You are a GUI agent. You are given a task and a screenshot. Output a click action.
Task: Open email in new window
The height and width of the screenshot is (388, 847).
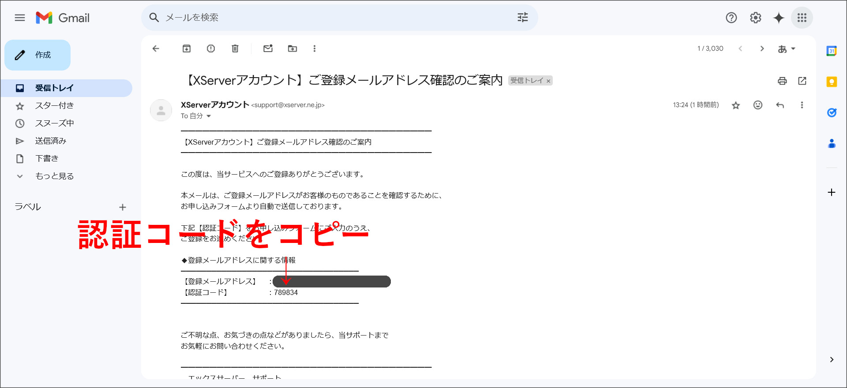pos(802,81)
